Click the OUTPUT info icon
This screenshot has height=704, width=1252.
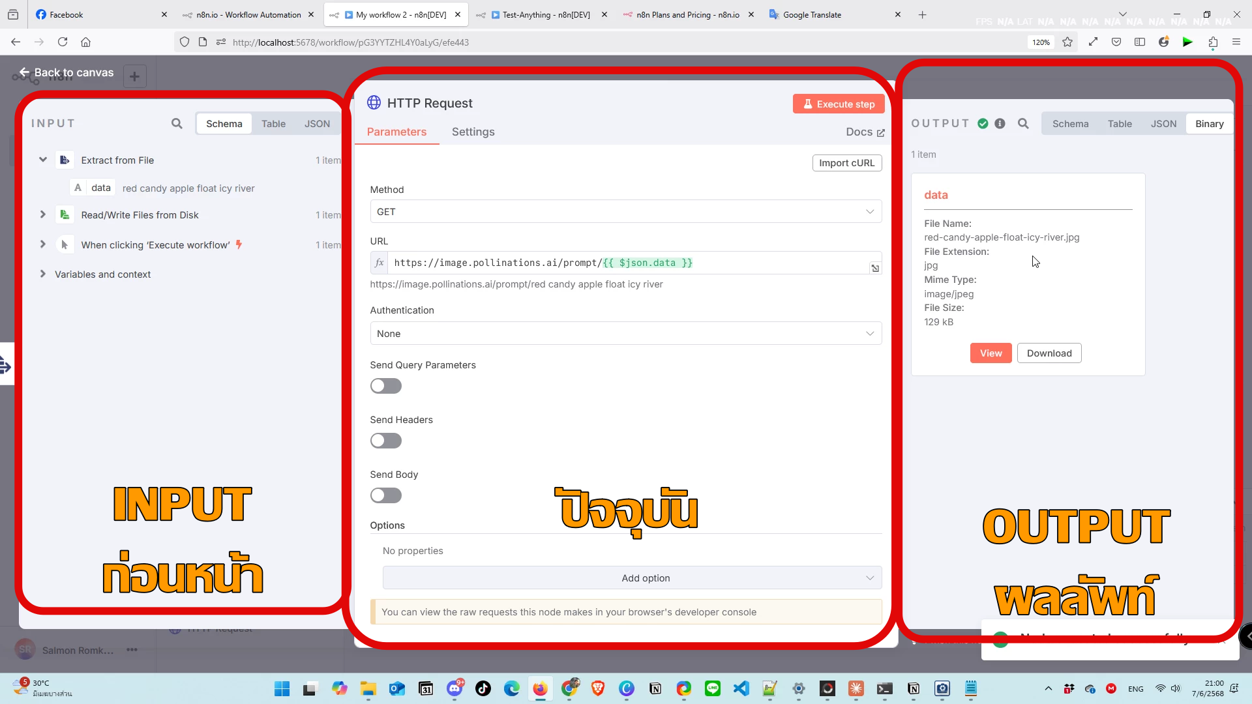(1000, 124)
